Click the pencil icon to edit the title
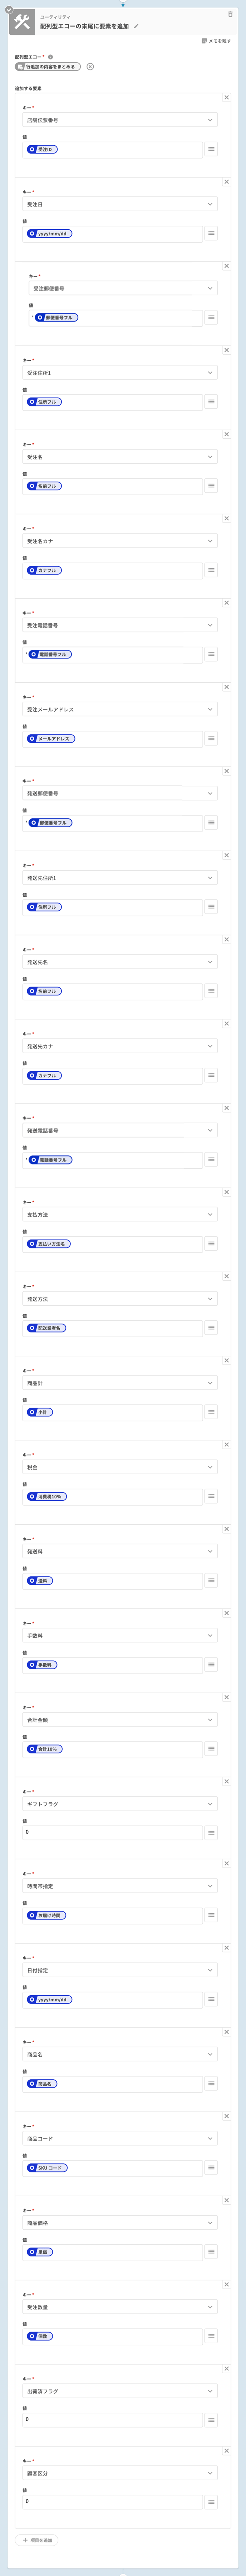 [x=136, y=27]
